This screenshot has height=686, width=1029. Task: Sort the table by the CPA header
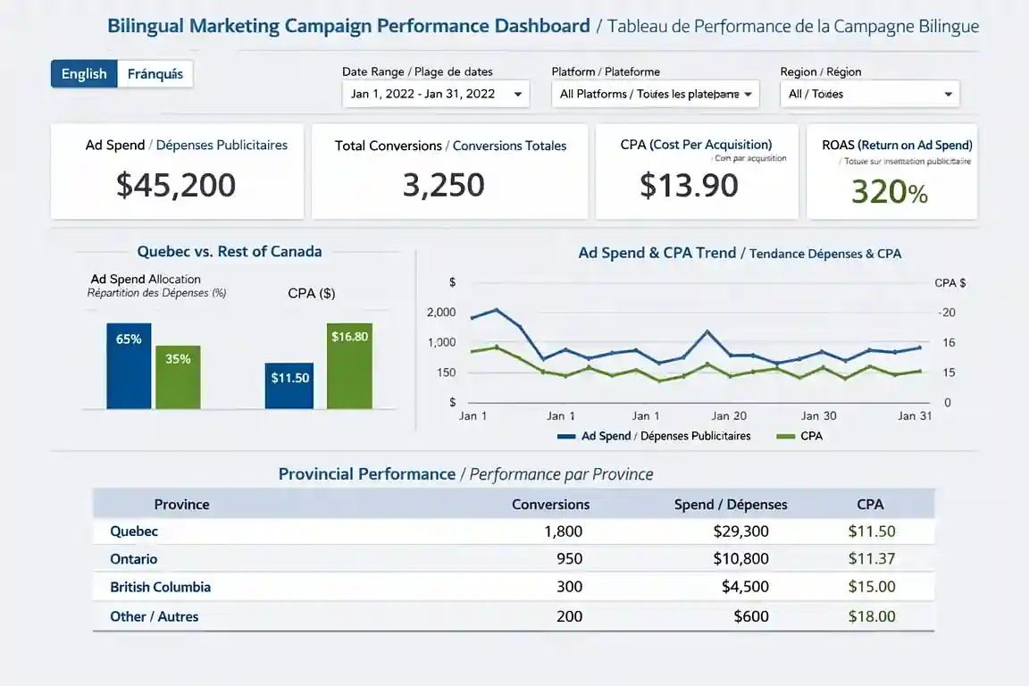pos(870,504)
